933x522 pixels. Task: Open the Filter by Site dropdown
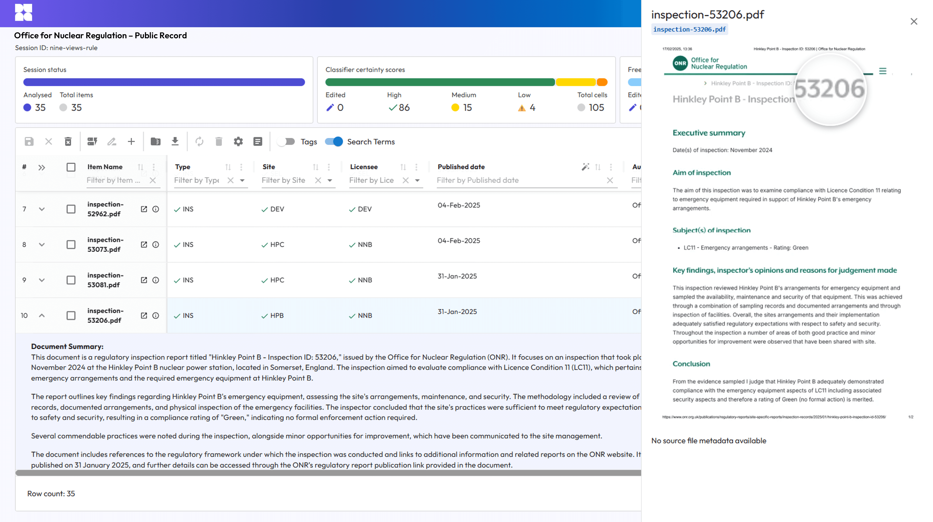pyautogui.click(x=329, y=181)
